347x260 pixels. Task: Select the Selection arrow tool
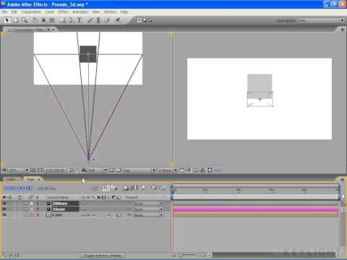[7, 20]
